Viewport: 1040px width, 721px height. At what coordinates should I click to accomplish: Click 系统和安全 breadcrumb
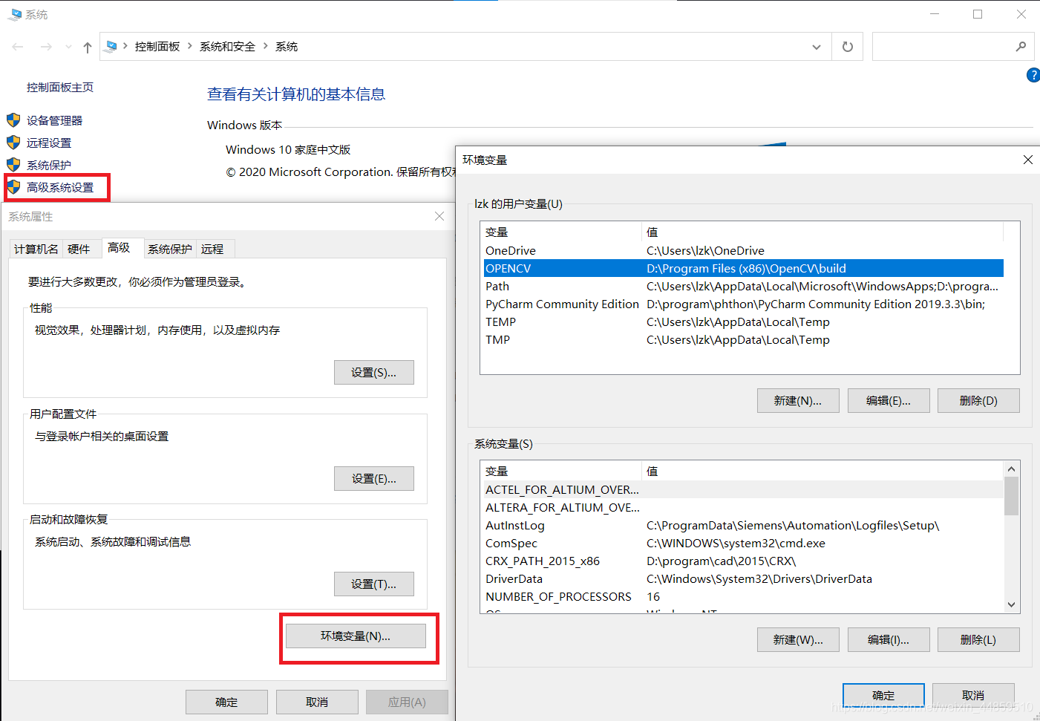pos(227,47)
